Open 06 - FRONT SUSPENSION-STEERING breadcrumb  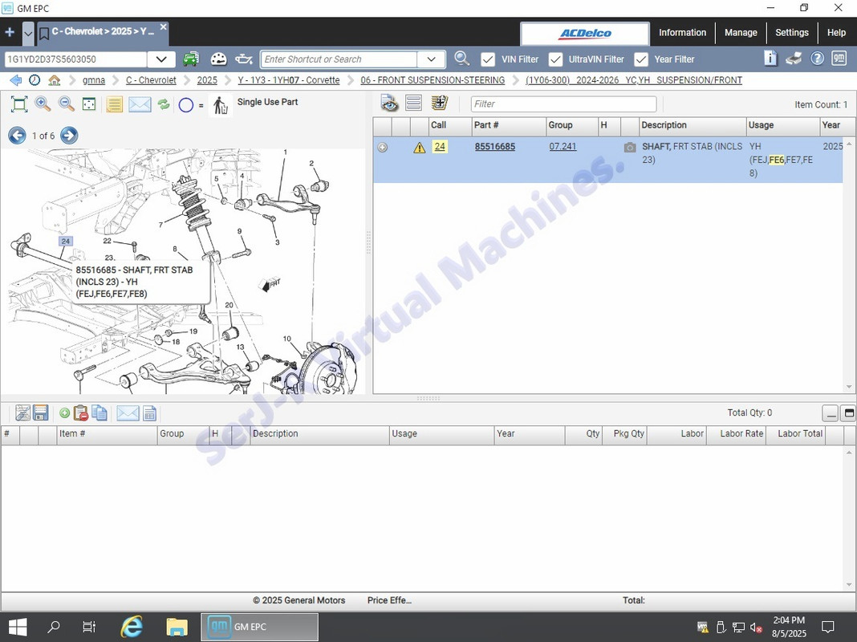[433, 80]
